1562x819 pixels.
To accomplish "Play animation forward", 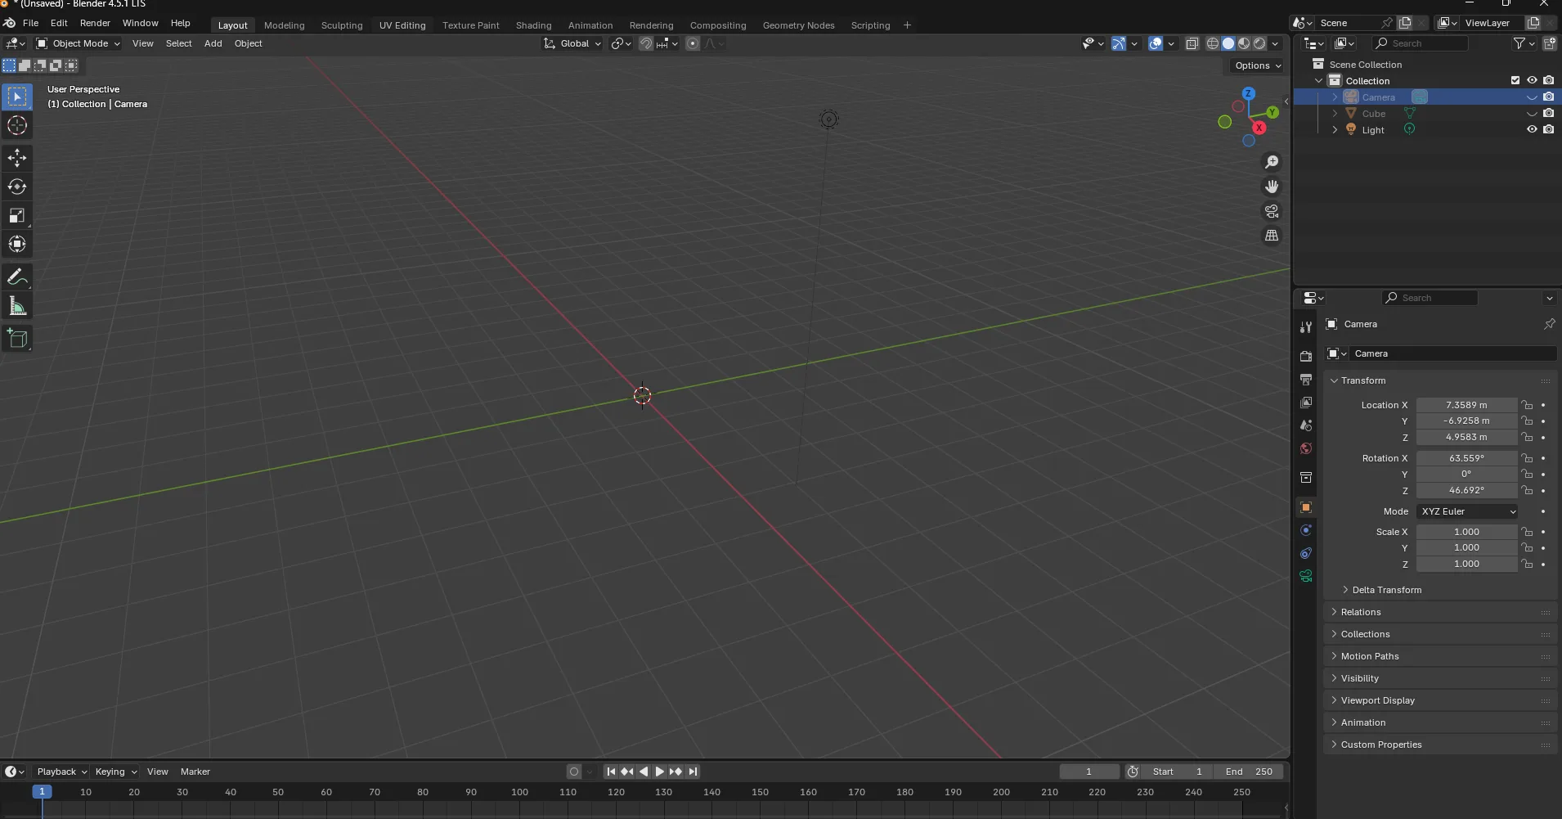I will (x=659, y=772).
